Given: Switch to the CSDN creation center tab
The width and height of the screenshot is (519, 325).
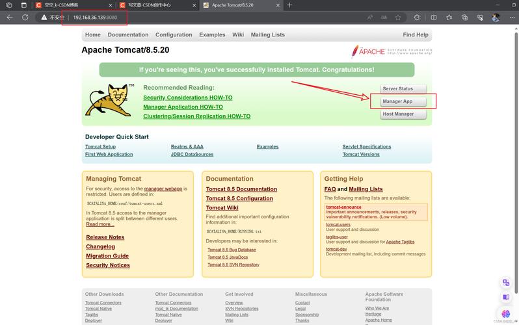Looking at the screenshot, I should pyautogui.click(x=157, y=5).
